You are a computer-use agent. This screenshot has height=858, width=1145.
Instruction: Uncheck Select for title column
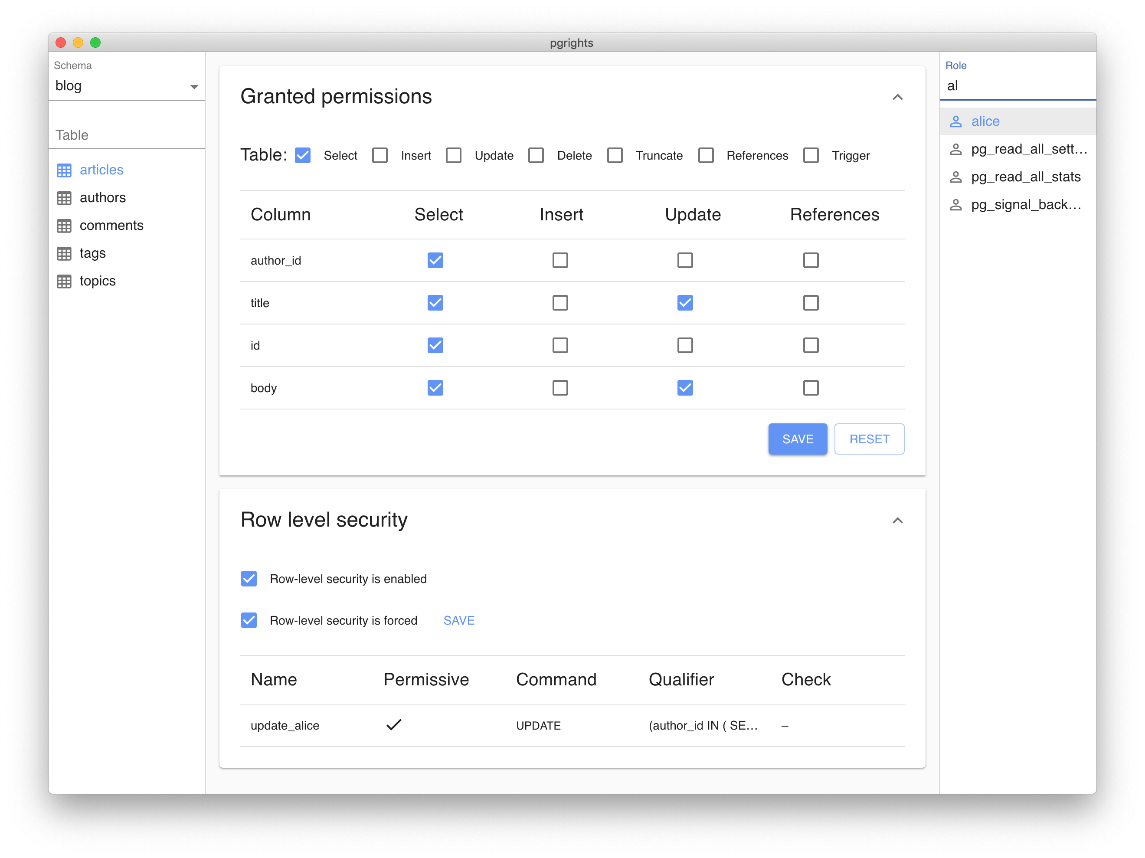click(x=435, y=302)
